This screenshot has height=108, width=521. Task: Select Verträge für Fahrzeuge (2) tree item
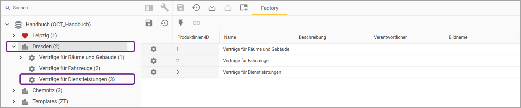coord(70,68)
